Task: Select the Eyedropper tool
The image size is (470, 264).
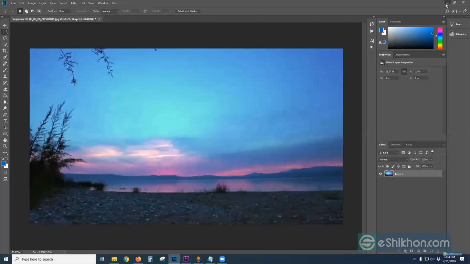Action: pos(5,57)
